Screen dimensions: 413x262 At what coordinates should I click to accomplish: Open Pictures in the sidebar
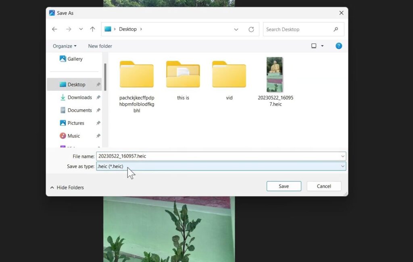tap(72, 123)
